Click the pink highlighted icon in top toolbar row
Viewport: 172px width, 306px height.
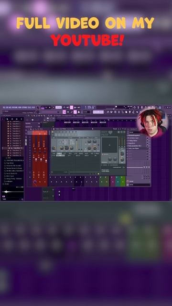tap(72, 107)
